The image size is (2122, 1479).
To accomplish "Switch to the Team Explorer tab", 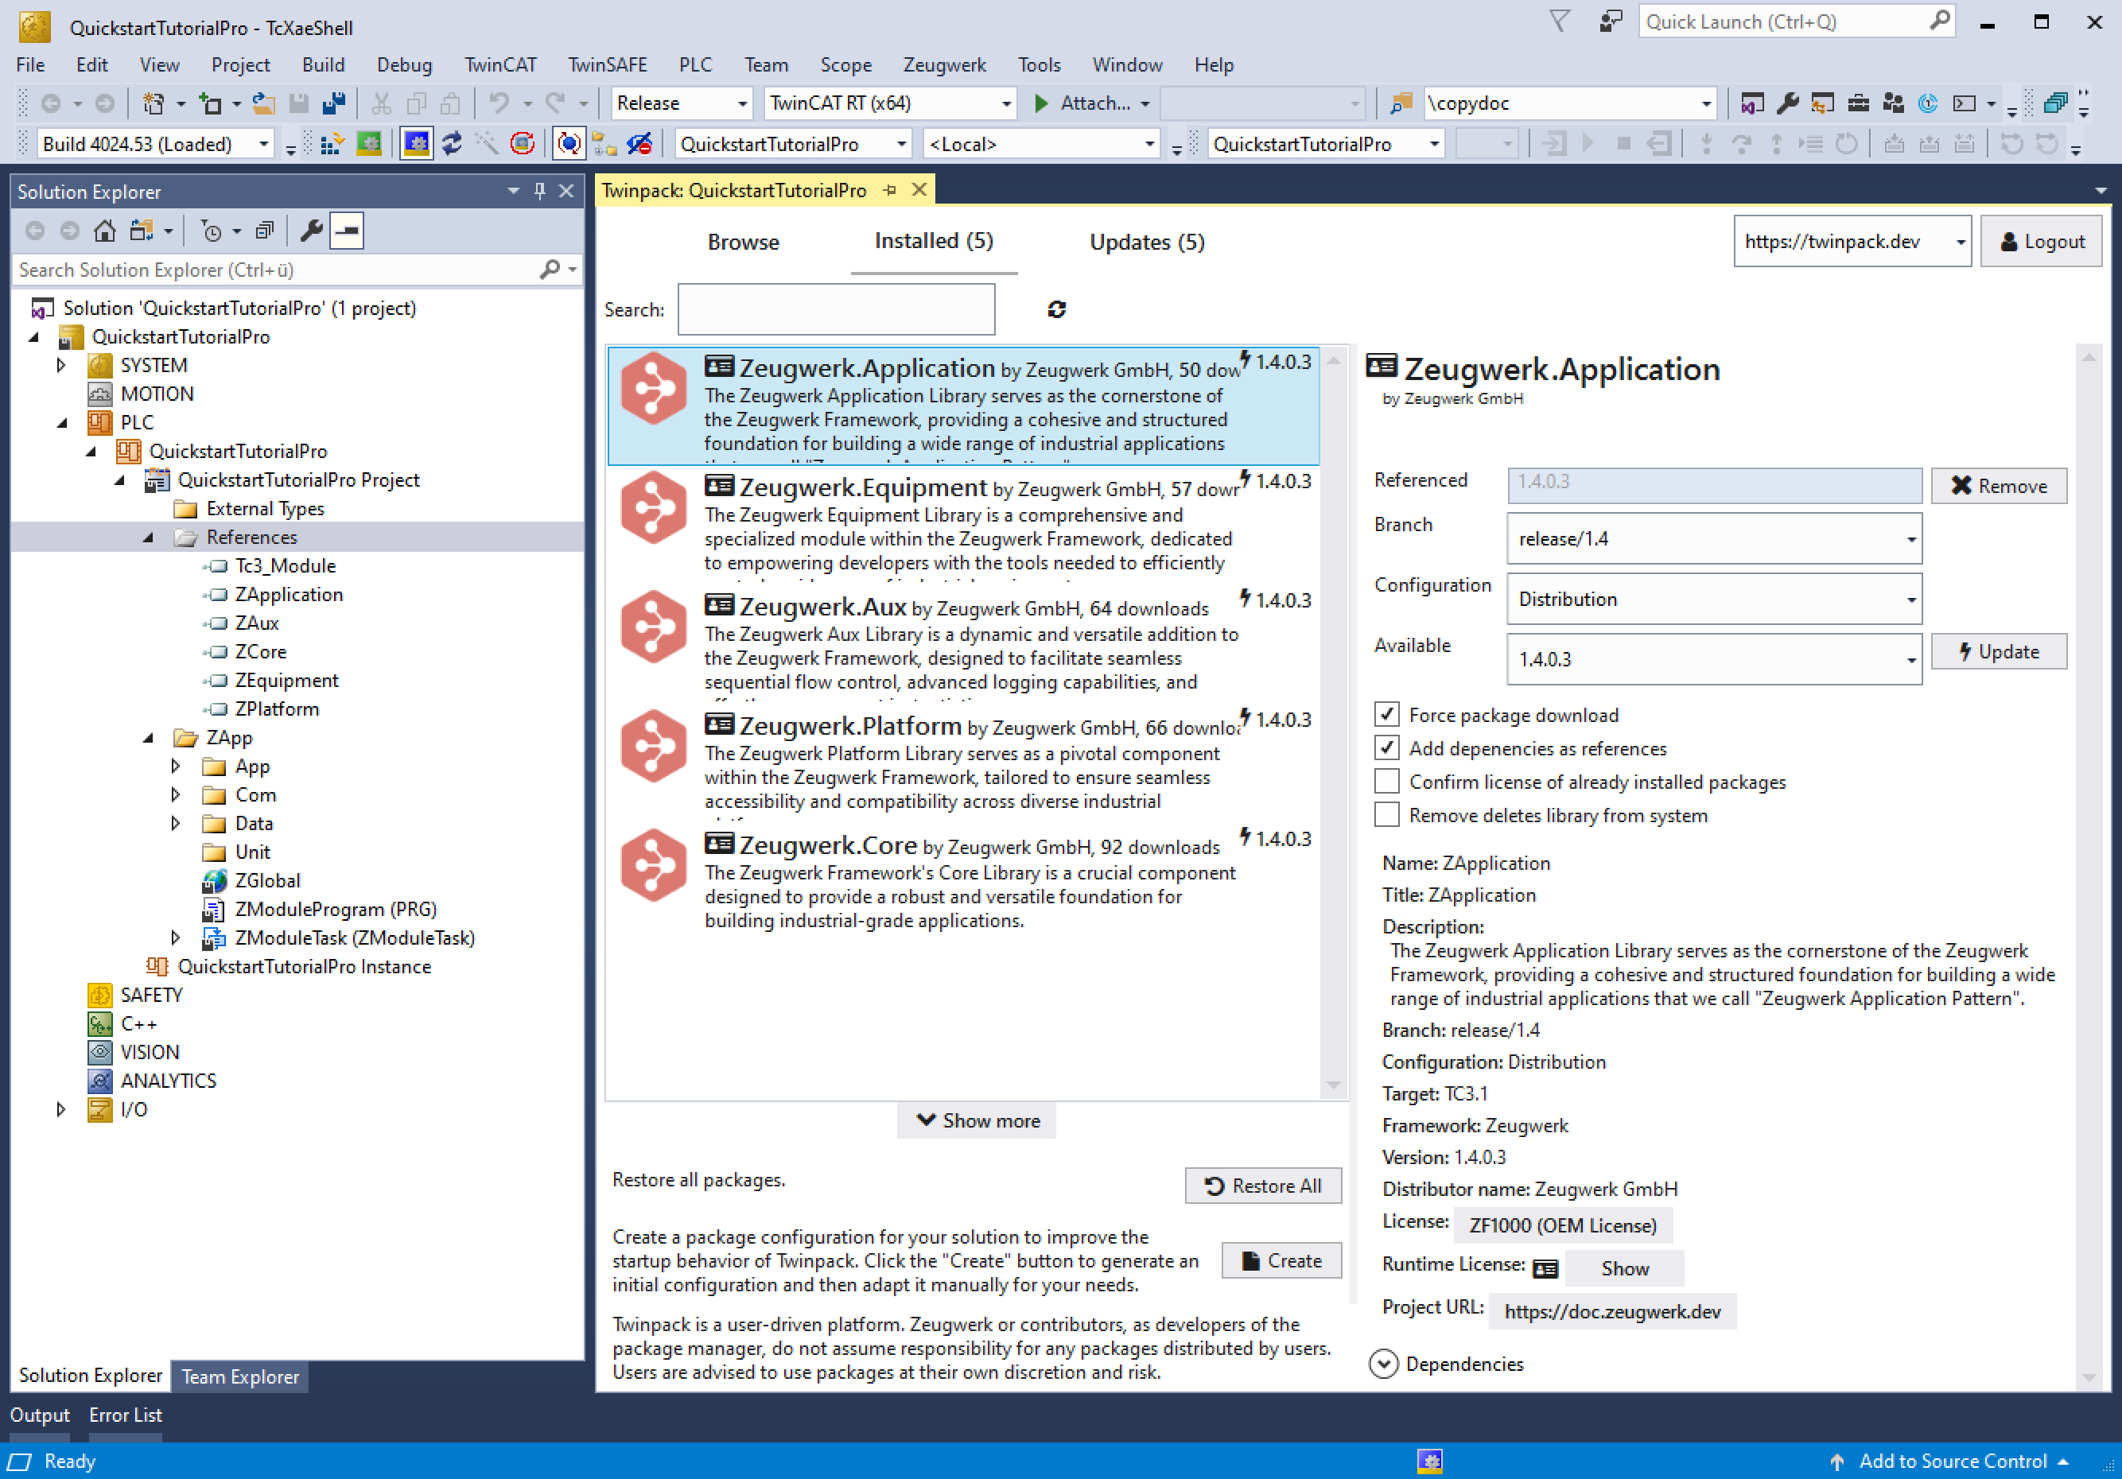I will point(240,1376).
